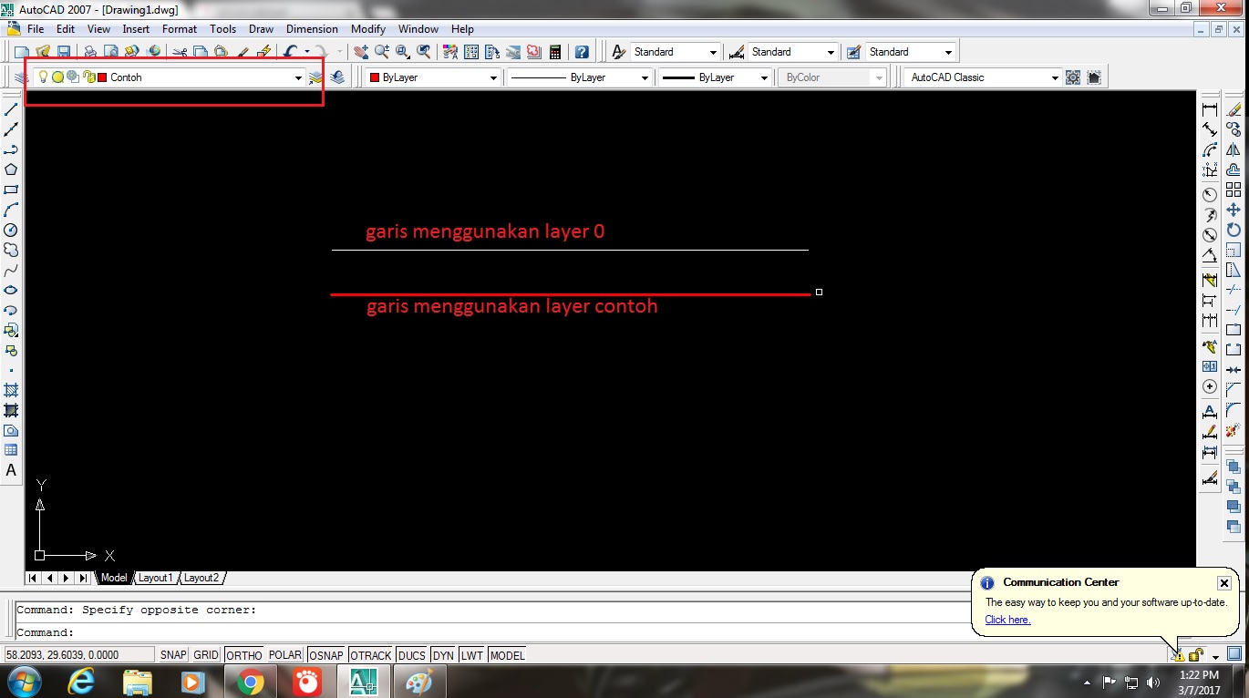Open the Draw menu
Screen dimensions: 1249x698
point(261,28)
